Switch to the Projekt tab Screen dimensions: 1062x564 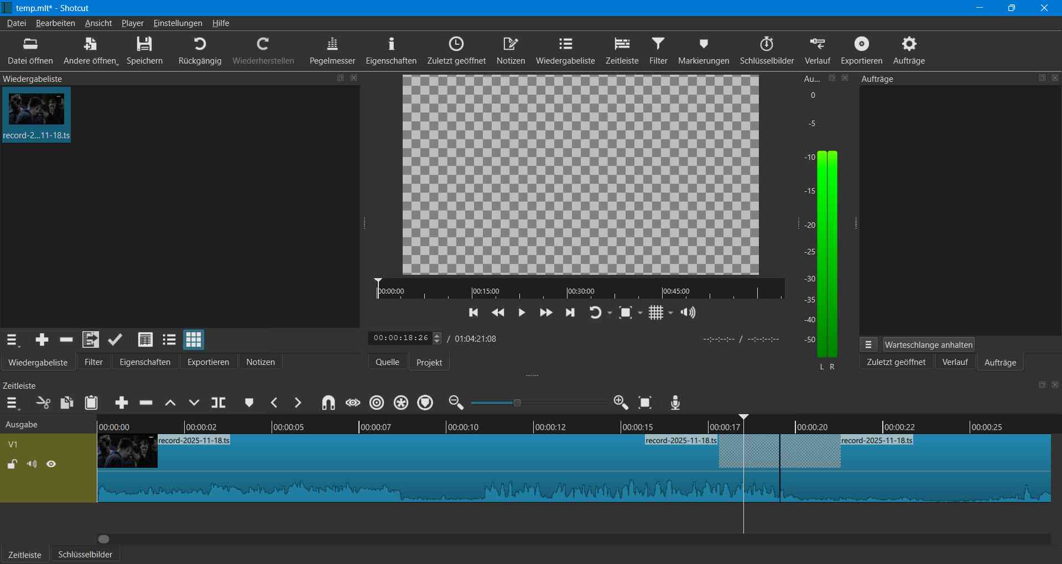tap(429, 362)
